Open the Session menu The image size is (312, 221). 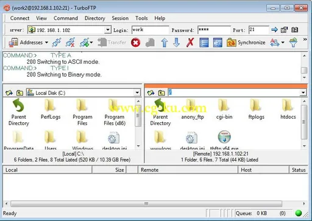point(120,18)
